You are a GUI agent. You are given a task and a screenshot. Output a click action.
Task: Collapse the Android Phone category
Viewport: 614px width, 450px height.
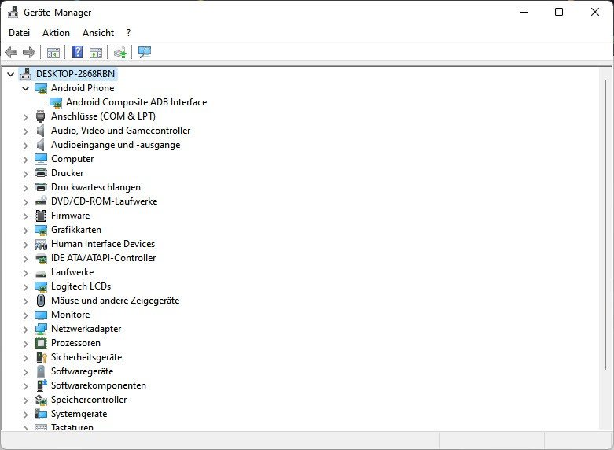click(x=25, y=88)
